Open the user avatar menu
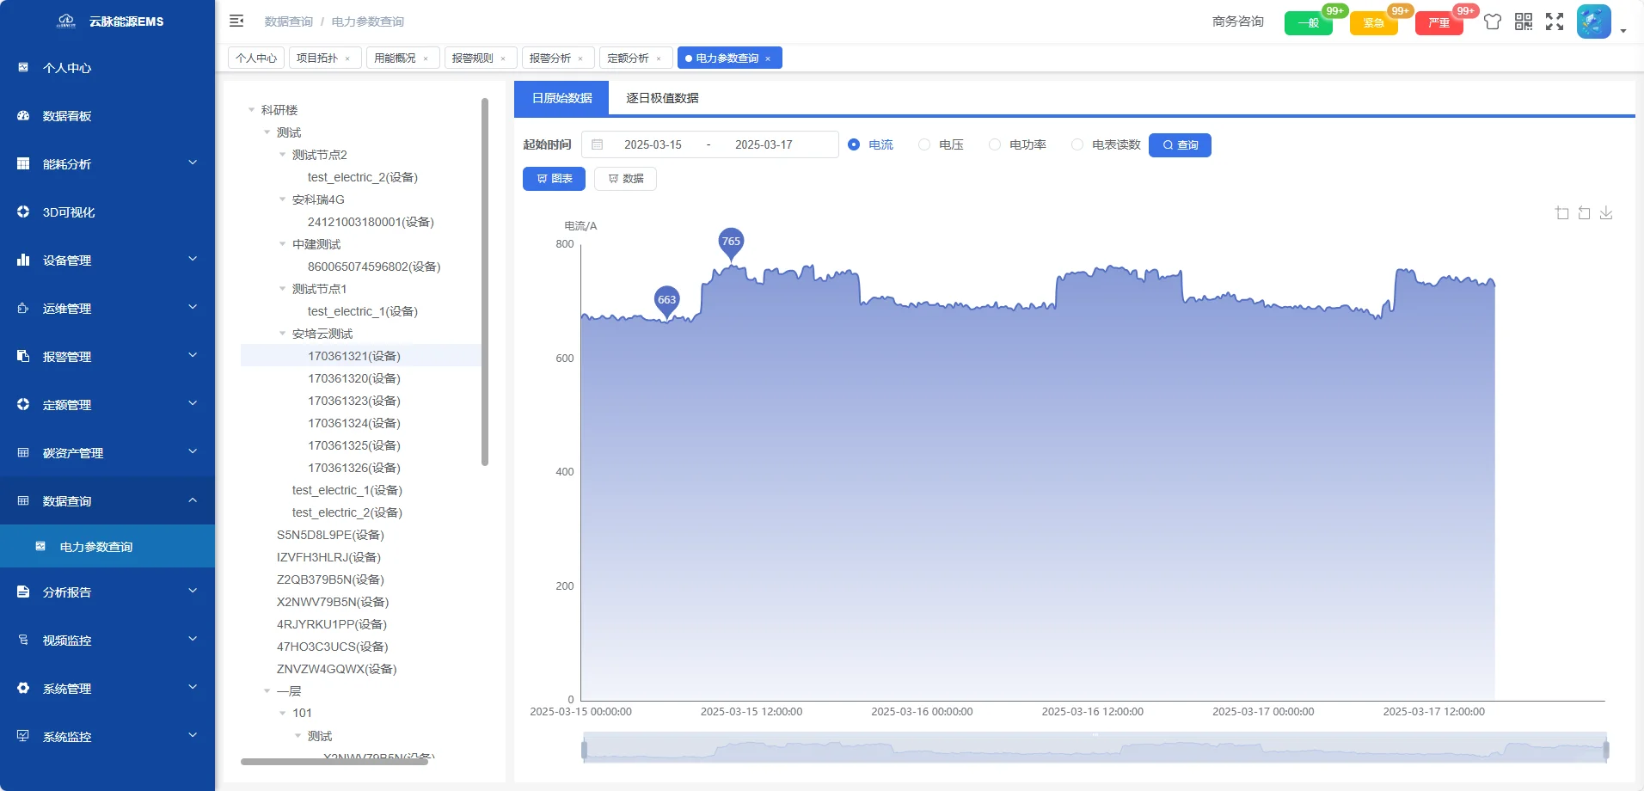1644x791 pixels. pos(1593,21)
